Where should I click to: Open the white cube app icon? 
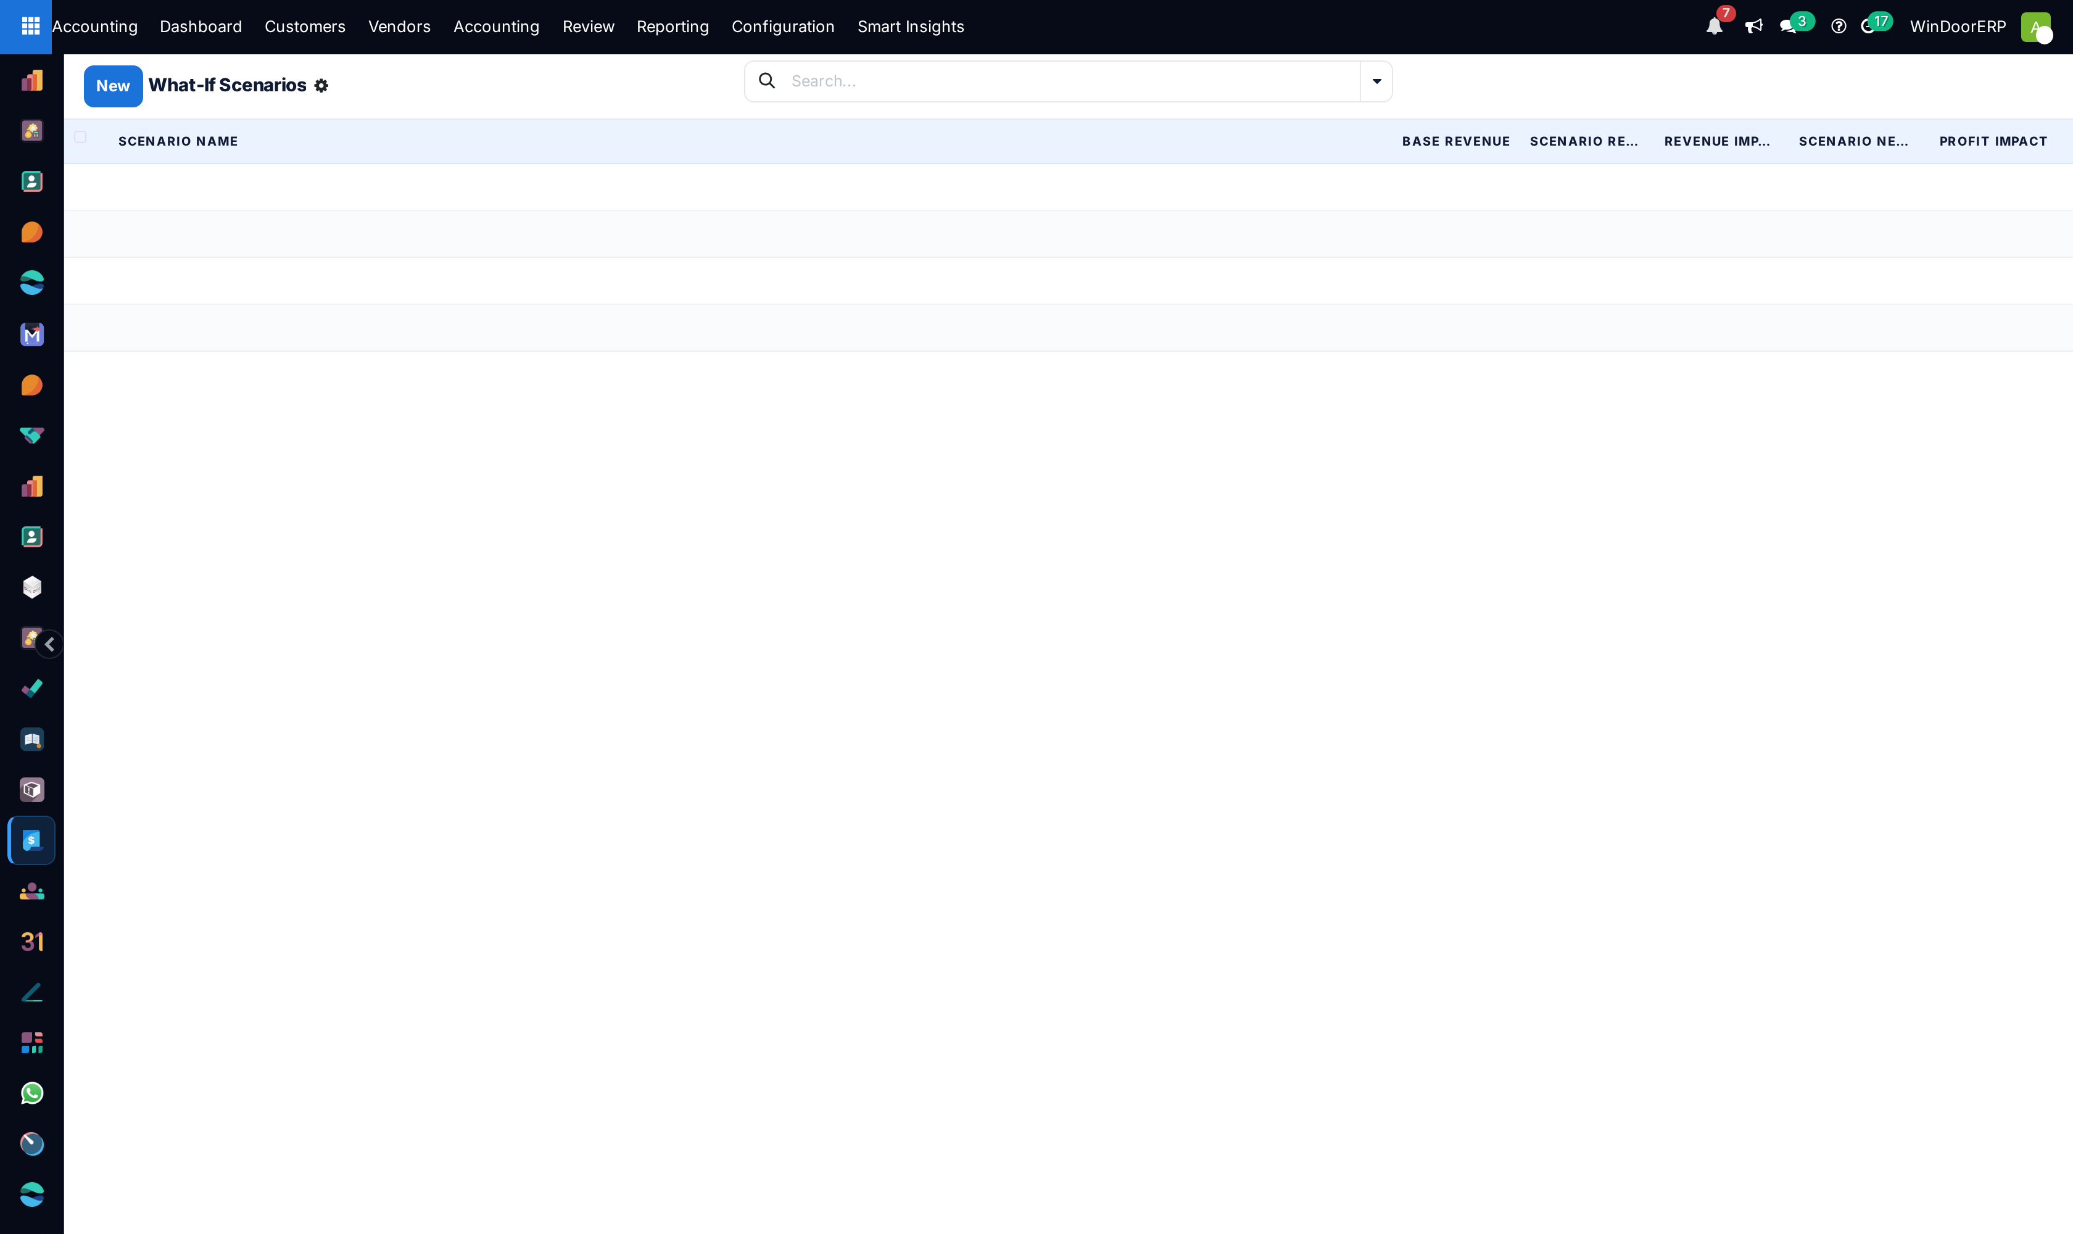(31, 587)
